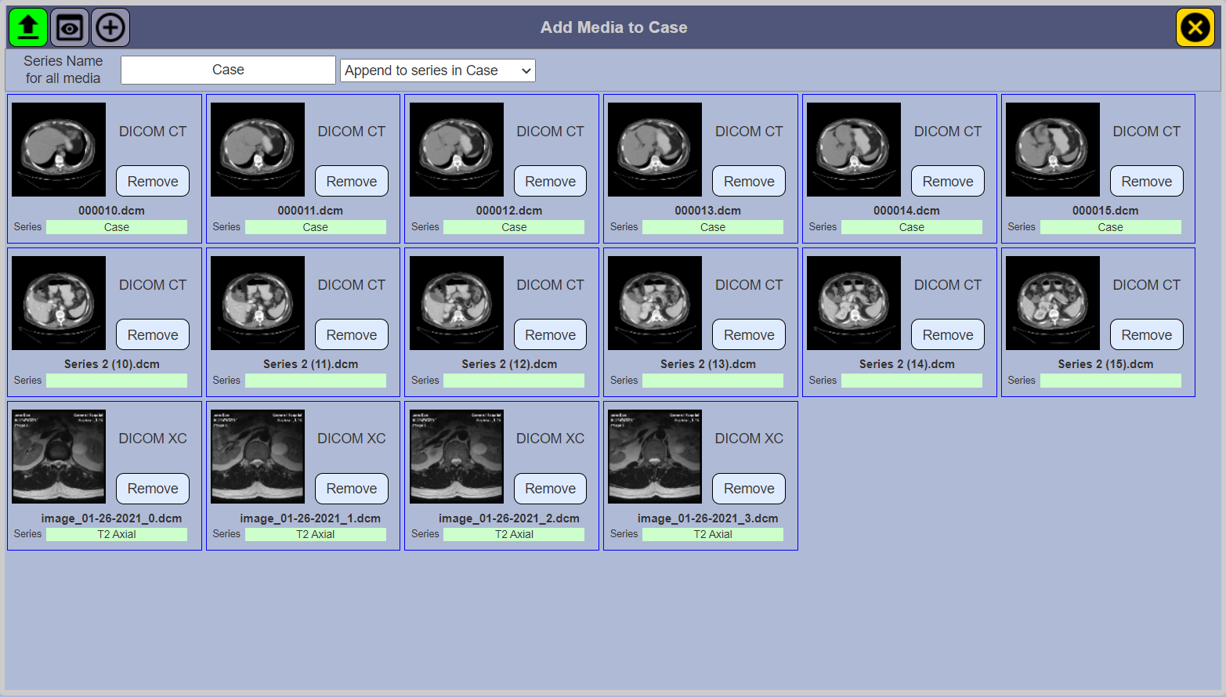Remove the Series 2 (12).dcm file
The height and width of the screenshot is (697, 1226).
coord(550,334)
